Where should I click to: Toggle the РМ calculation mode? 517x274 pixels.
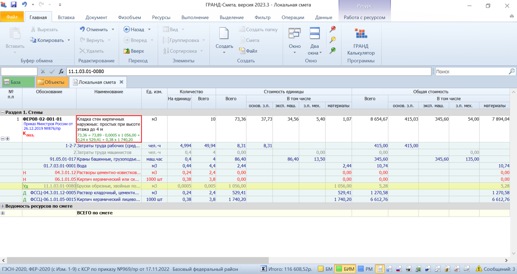tap(365, 269)
